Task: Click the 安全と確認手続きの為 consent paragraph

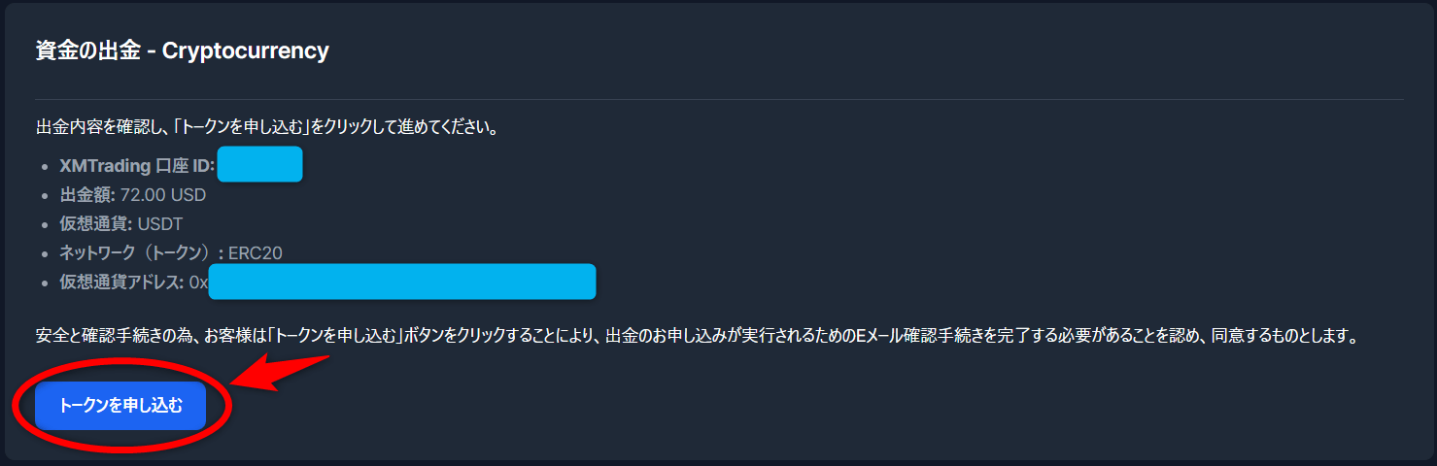Action: pos(695,337)
